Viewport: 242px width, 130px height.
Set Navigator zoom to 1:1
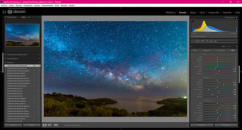34,17
